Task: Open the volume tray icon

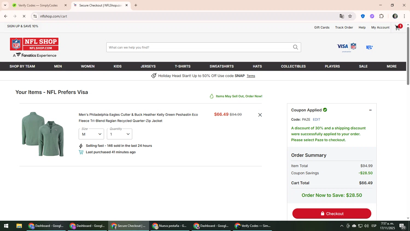Action: tap(366, 226)
